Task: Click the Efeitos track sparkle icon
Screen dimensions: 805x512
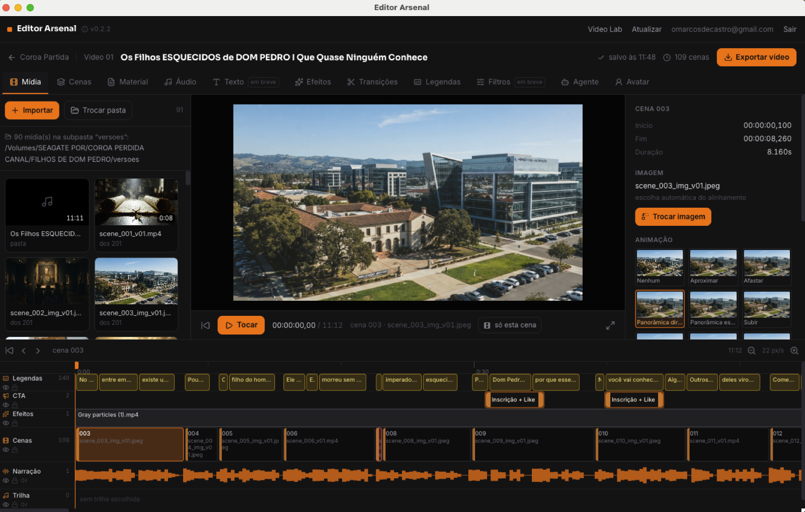Action: 6,414
